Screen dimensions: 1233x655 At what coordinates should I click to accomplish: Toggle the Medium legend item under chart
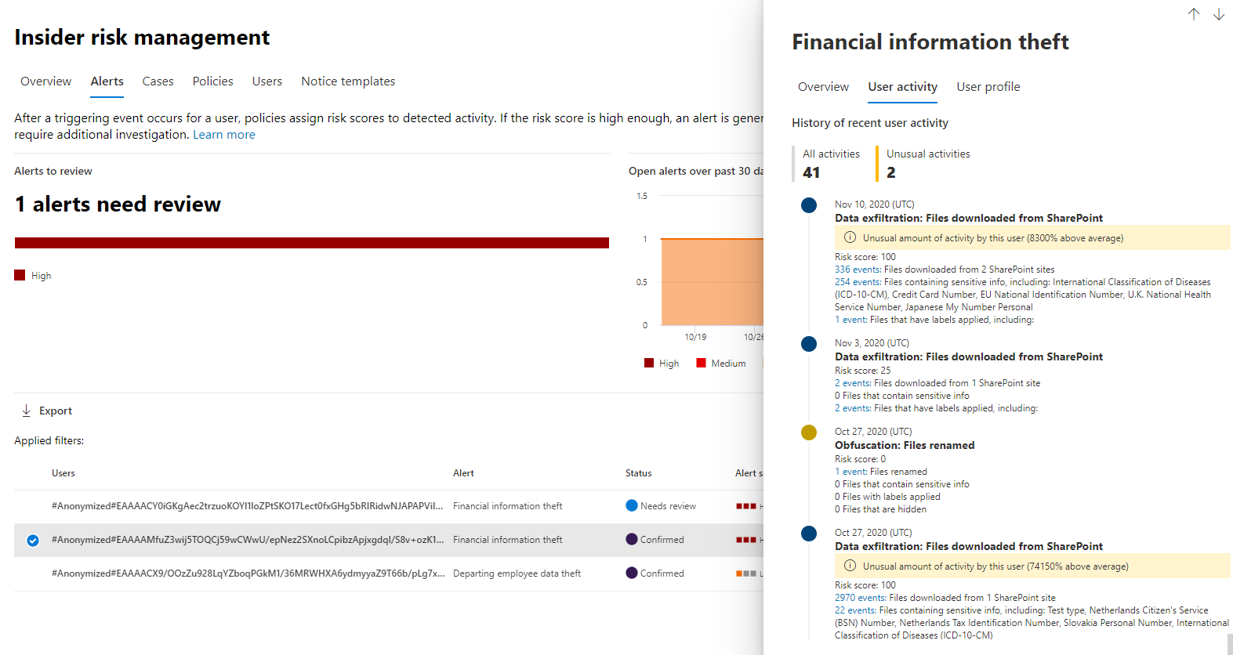coord(721,364)
